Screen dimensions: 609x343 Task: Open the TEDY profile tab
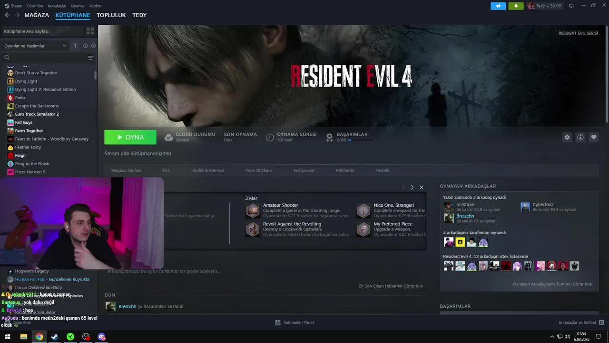coord(139,15)
